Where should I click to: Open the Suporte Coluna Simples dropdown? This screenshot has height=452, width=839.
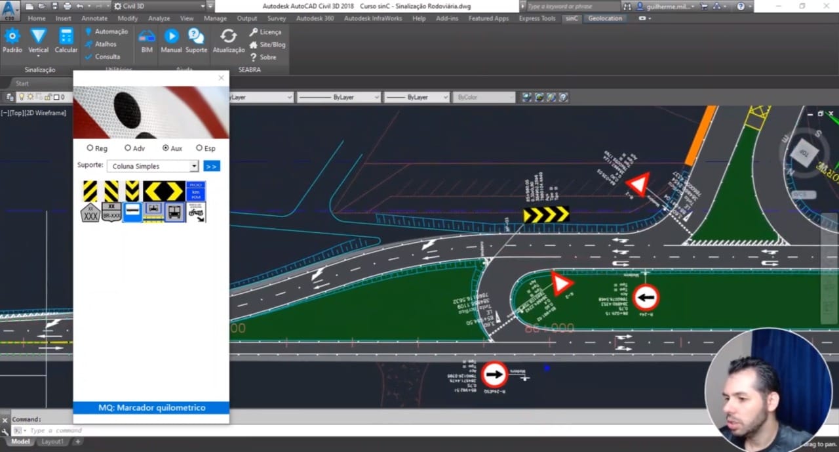(x=153, y=166)
